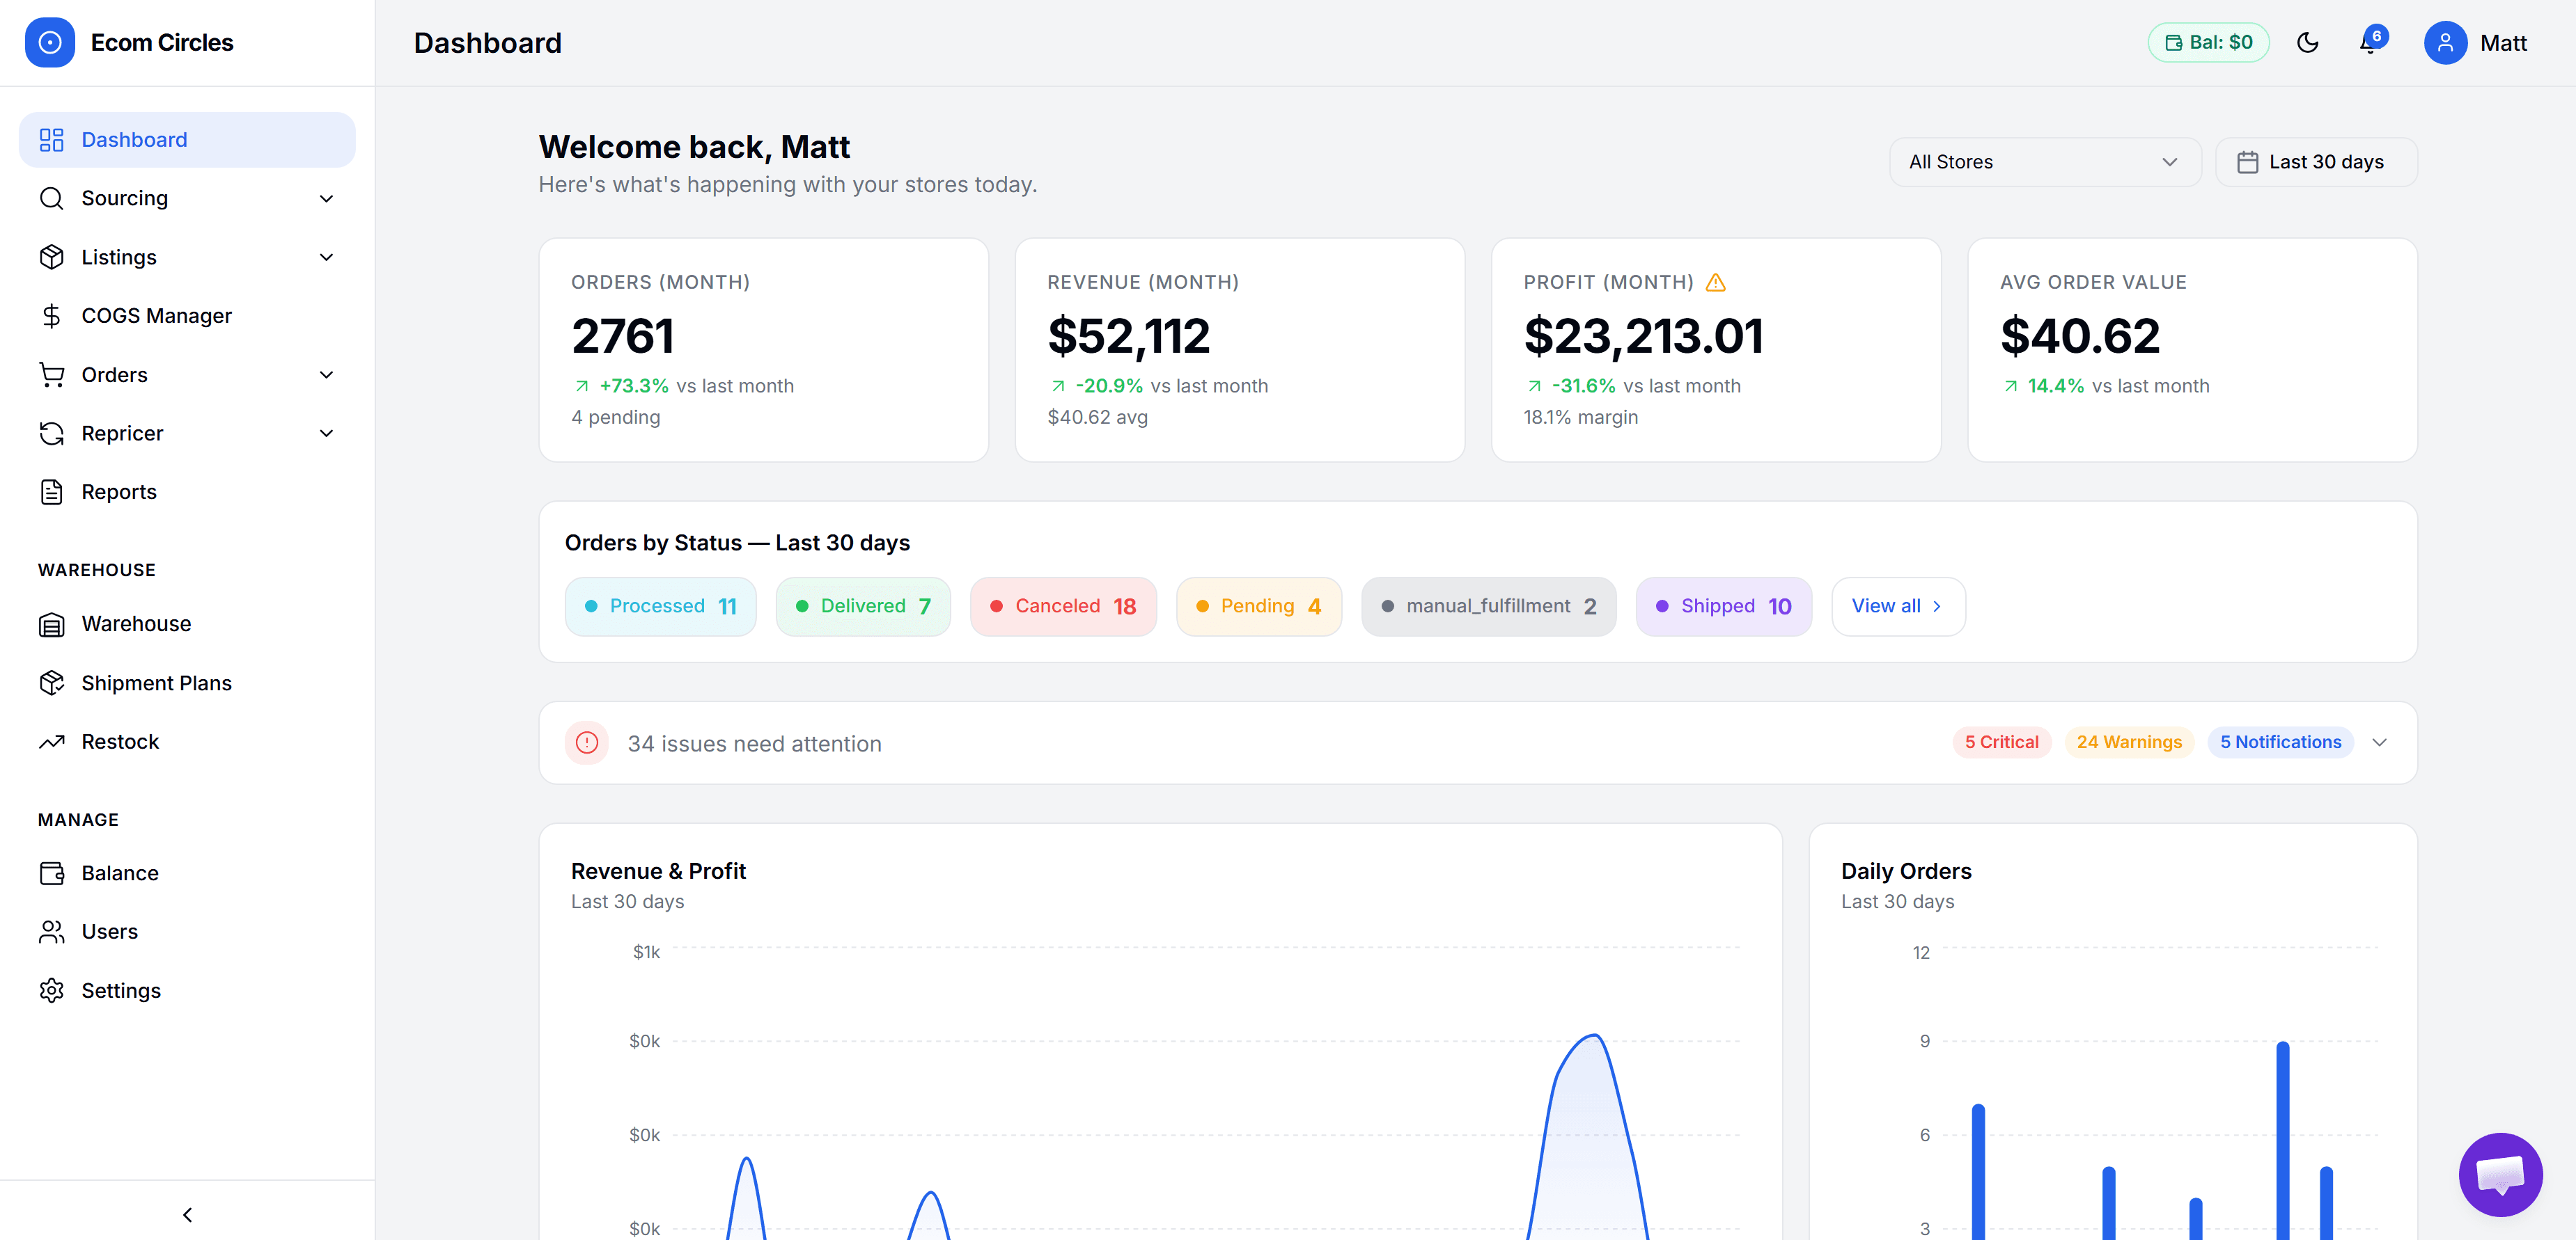
Task: Filter orders by Shipped status
Action: pyautogui.click(x=1722, y=605)
